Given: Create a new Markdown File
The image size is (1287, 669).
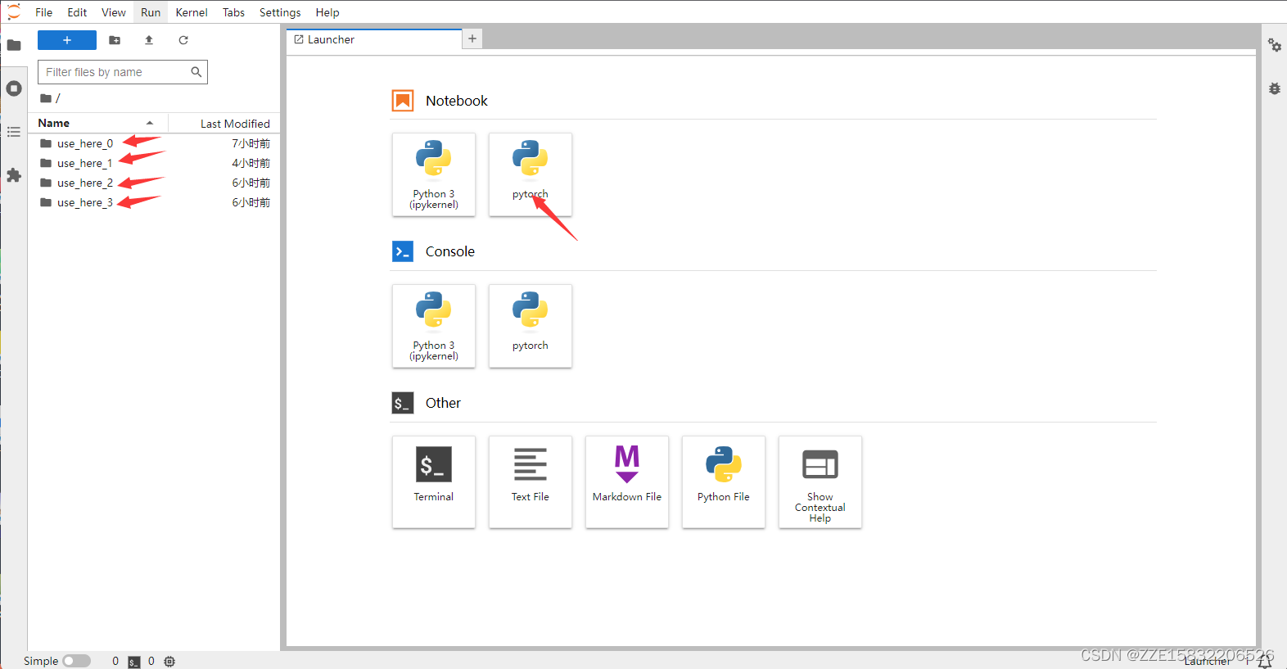Looking at the screenshot, I should click(x=627, y=481).
